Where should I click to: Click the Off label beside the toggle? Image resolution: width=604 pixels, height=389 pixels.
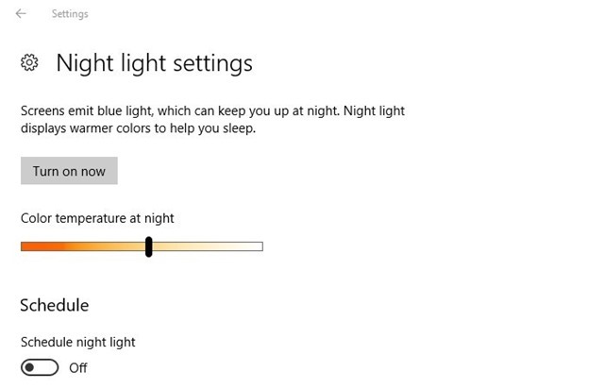78,368
